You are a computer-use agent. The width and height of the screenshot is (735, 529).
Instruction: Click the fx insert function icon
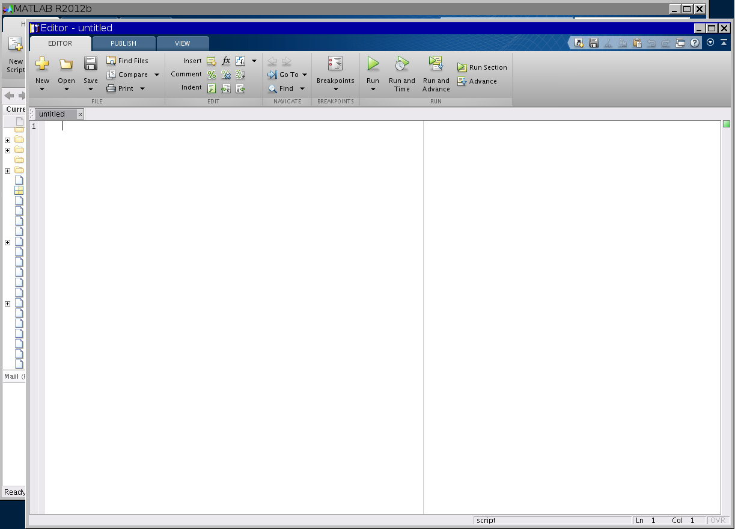click(226, 61)
